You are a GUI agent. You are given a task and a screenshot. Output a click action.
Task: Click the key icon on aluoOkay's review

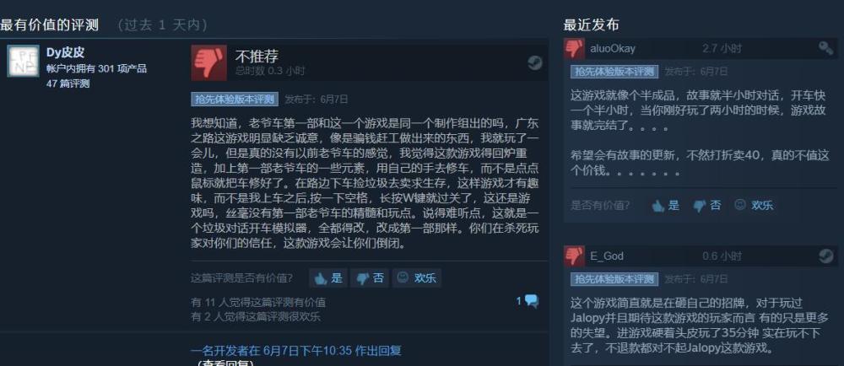(825, 48)
